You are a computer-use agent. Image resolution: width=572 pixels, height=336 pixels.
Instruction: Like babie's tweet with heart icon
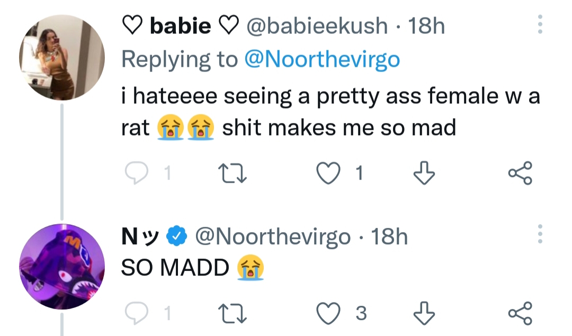[328, 173]
